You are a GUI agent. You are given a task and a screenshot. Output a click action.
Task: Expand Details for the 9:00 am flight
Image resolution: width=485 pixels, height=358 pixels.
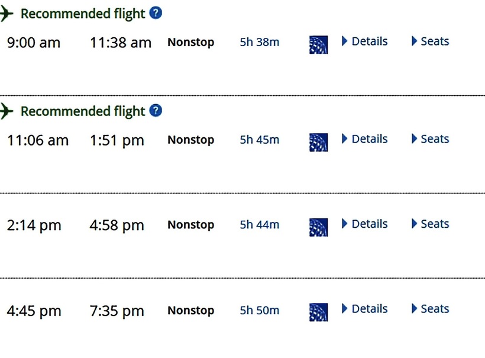click(x=365, y=41)
